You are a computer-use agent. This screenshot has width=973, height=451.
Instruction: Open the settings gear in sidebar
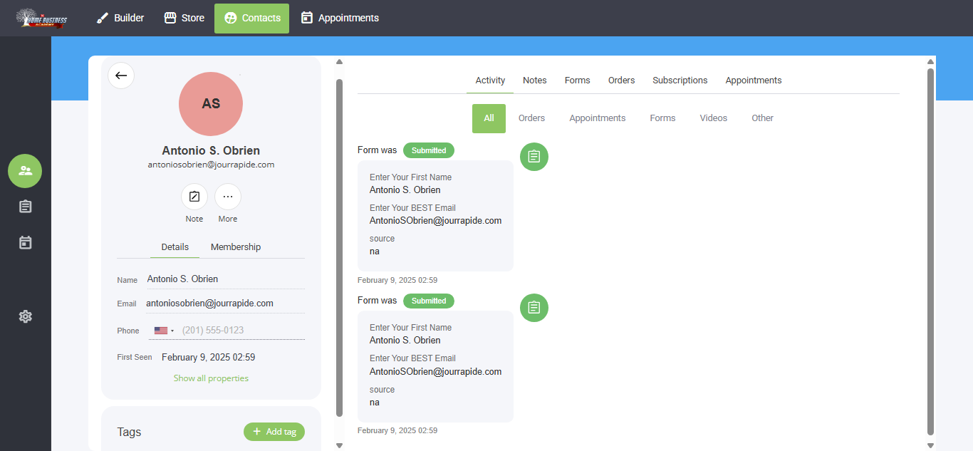point(25,316)
